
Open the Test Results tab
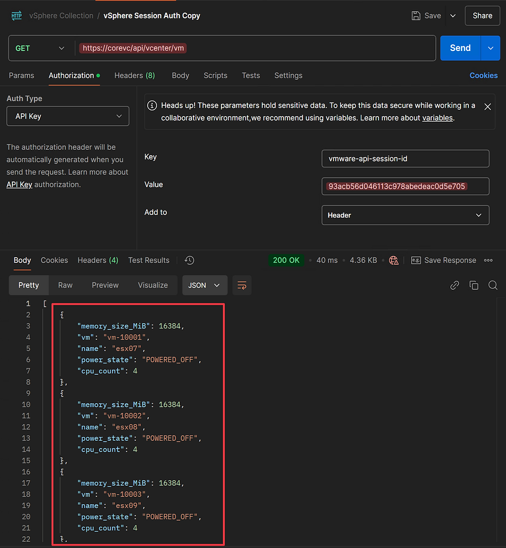pos(149,260)
